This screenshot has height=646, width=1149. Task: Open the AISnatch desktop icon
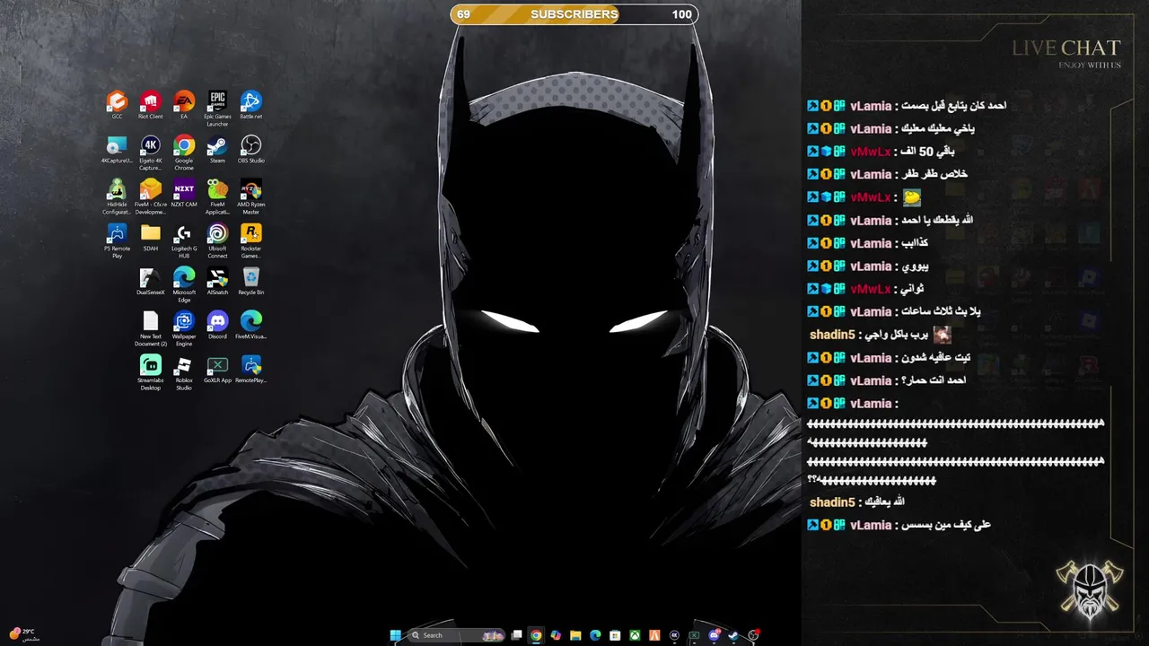(217, 281)
